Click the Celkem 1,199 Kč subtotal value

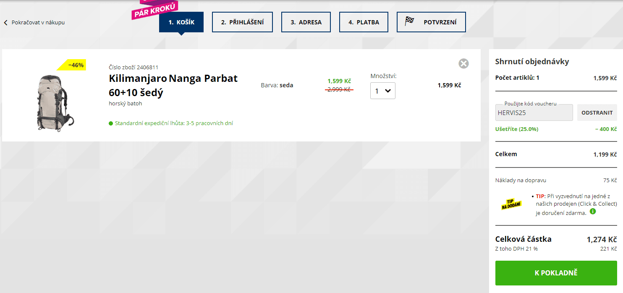(605, 154)
